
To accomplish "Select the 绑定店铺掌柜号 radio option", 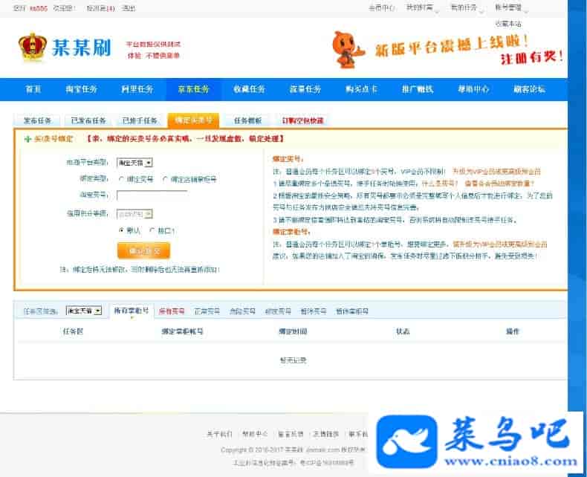I will (x=165, y=179).
